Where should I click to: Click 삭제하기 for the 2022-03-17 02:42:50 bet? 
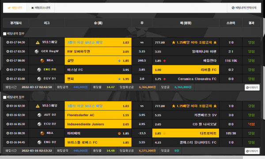[x=252, y=88]
